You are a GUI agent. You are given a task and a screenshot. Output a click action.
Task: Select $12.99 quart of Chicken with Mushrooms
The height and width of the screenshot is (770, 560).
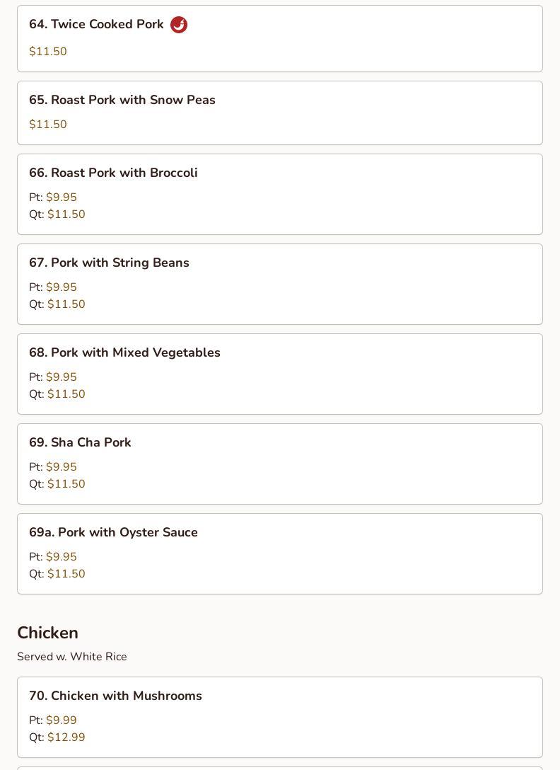pos(66,737)
